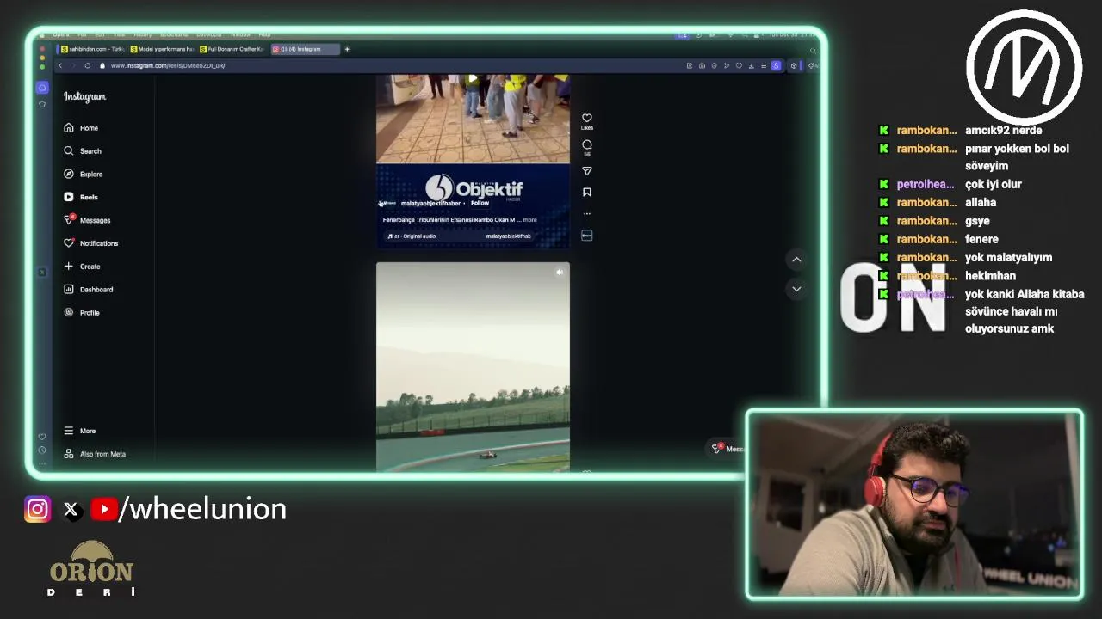Open history clock in Opera sidebar
The image size is (1102, 619).
pyautogui.click(x=42, y=450)
